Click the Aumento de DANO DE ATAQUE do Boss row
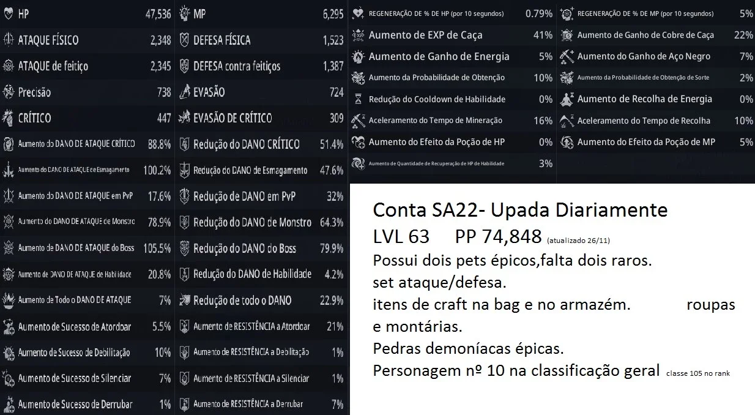The height and width of the screenshot is (415, 755). point(87,248)
